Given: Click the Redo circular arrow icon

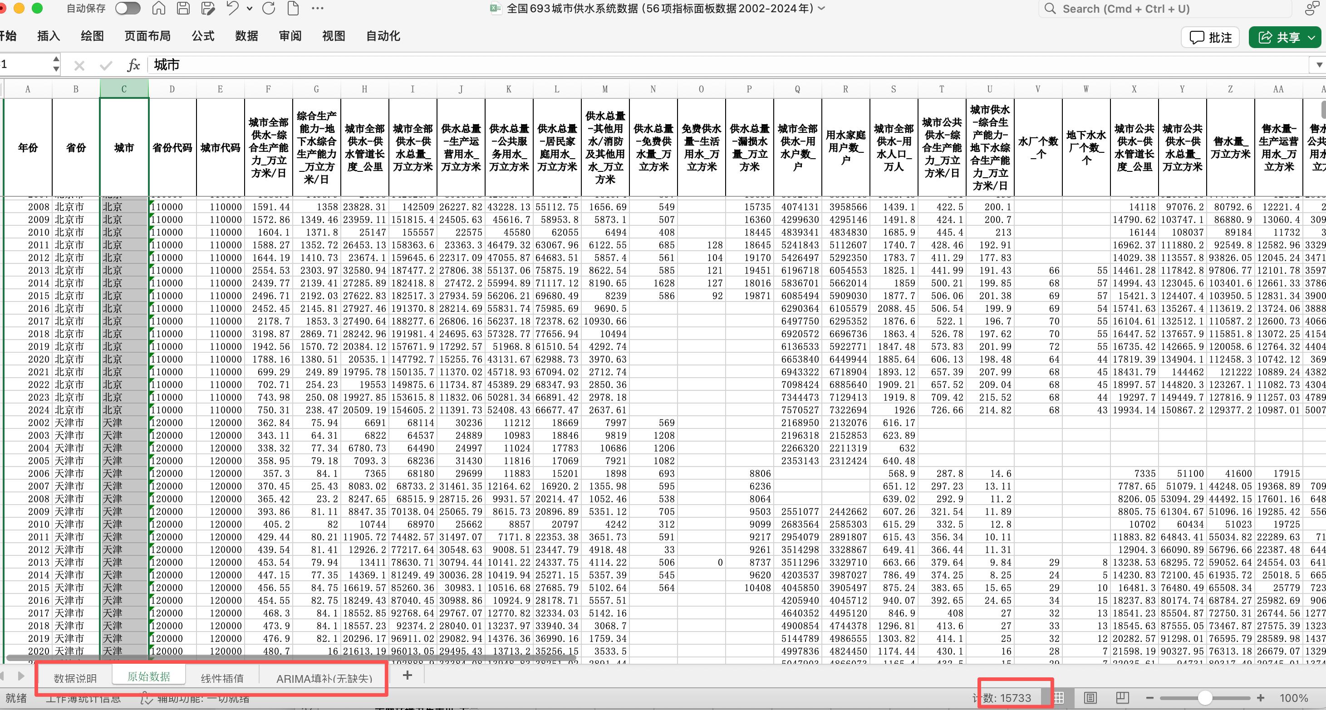Looking at the screenshot, I should 269,8.
